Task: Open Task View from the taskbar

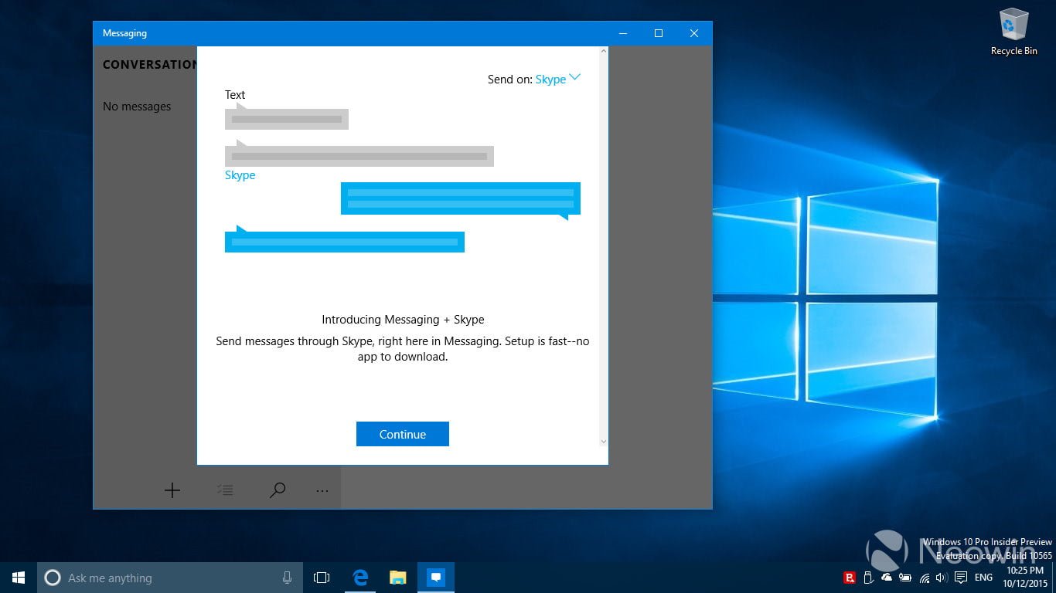Action: click(x=322, y=578)
